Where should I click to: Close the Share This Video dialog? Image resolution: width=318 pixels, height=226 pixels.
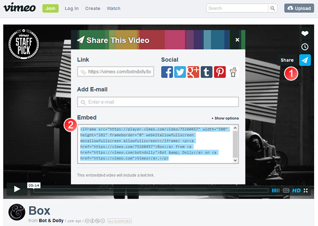click(x=237, y=40)
